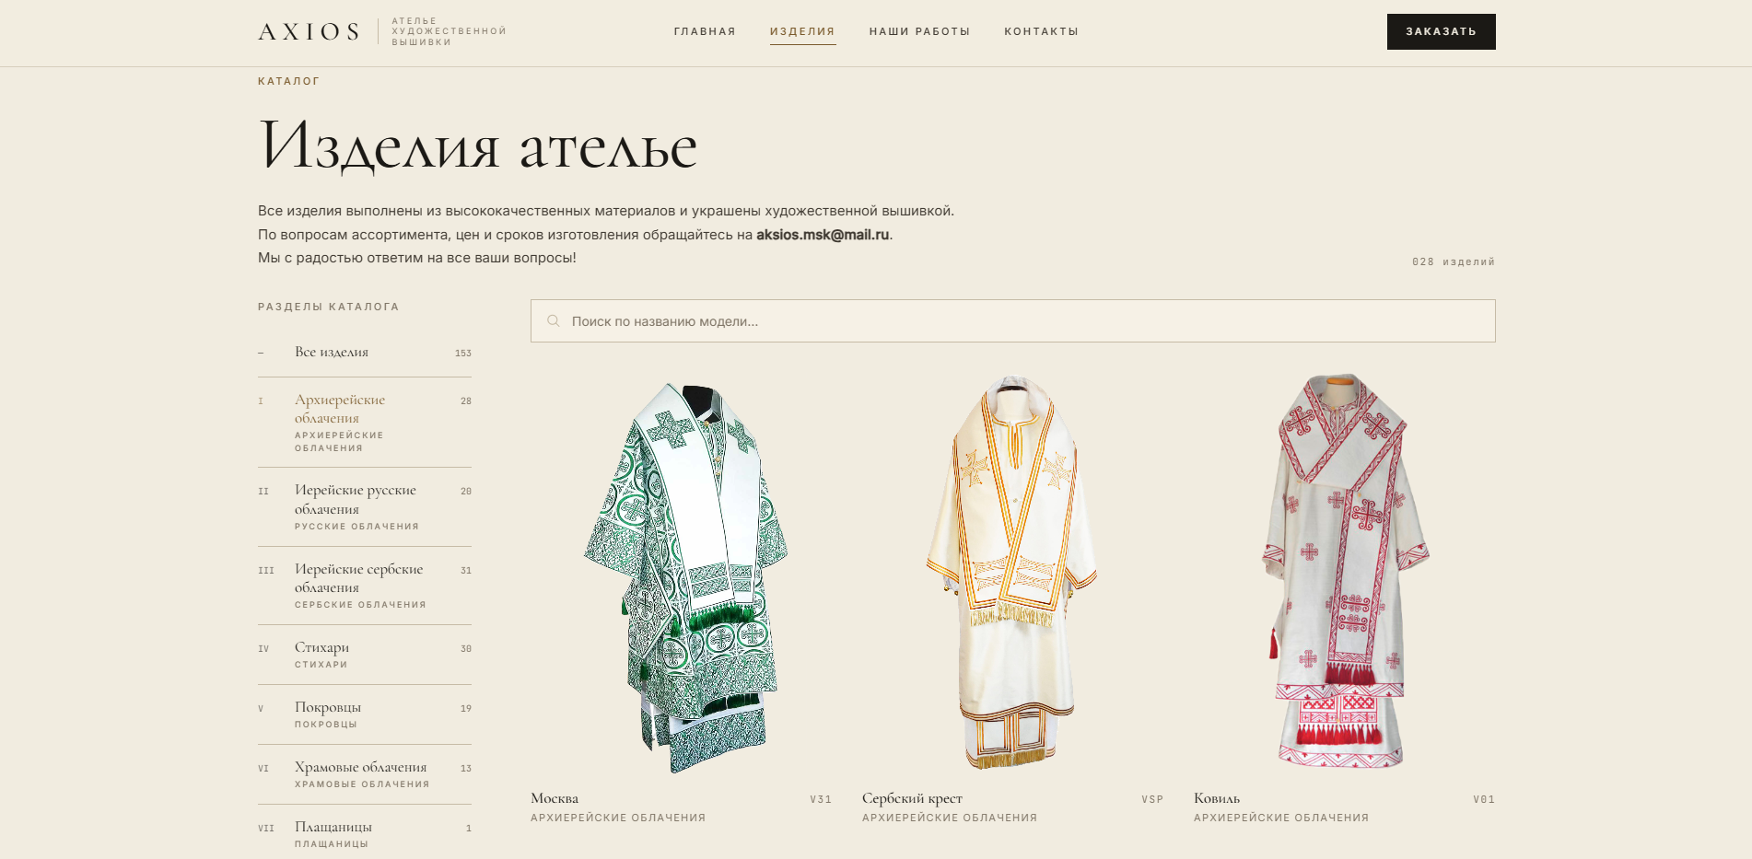Click the V01 product code
This screenshot has width=1752, height=859.
(x=1484, y=799)
